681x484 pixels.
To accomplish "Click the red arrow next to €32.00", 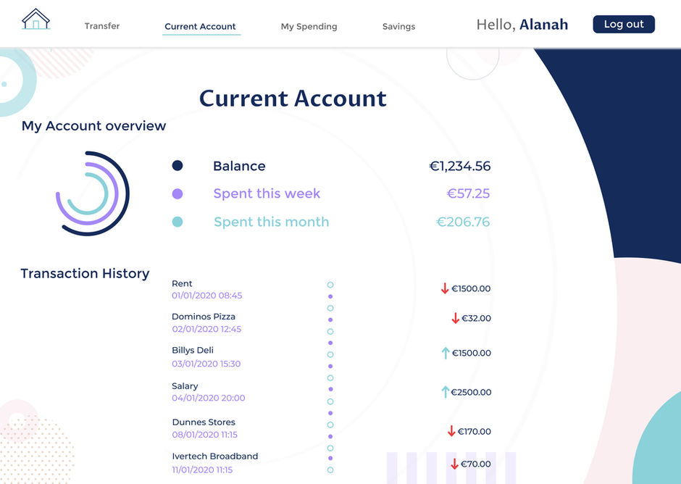I will [455, 318].
